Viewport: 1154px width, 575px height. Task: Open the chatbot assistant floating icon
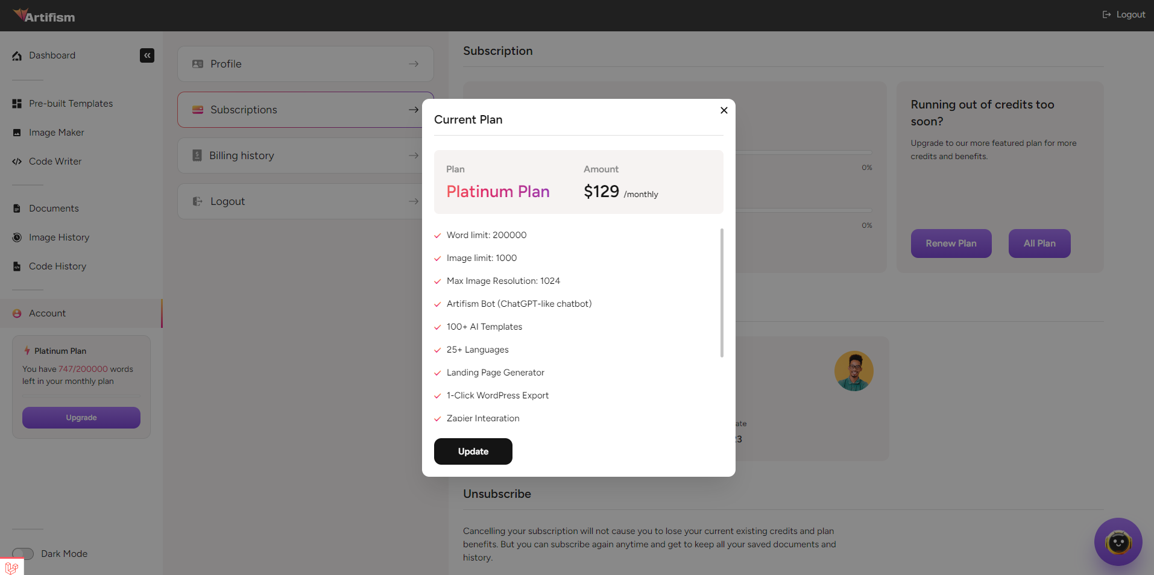[1118, 542]
